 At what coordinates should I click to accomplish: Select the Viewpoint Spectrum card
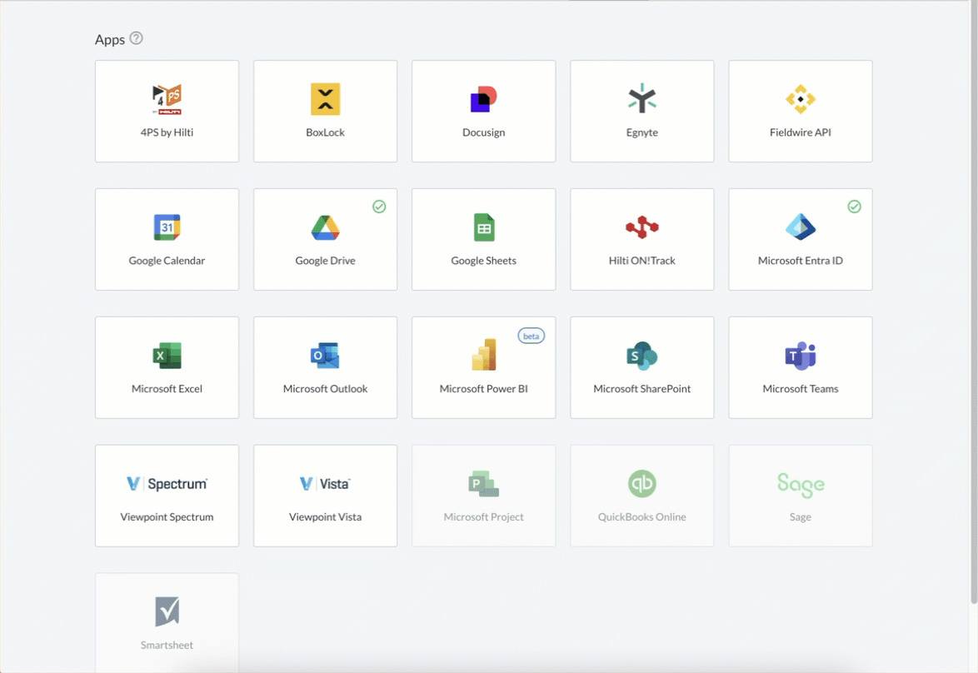point(167,496)
